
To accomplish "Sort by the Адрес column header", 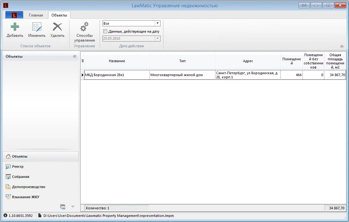I will click(248, 61).
